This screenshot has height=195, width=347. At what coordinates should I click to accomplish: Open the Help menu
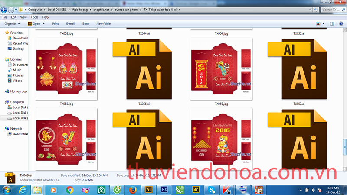click(45, 17)
